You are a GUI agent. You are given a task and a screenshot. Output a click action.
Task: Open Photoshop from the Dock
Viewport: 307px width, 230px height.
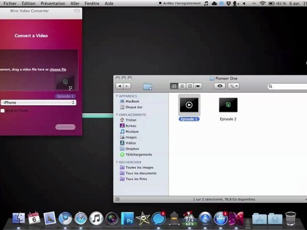[127, 218]
